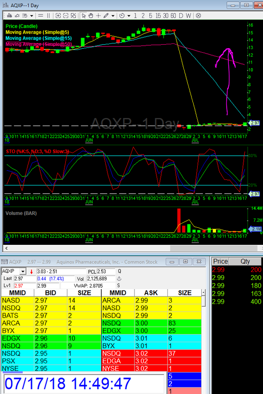
Task: Click the horizontal lines tool icon
Action: (39, 15)
